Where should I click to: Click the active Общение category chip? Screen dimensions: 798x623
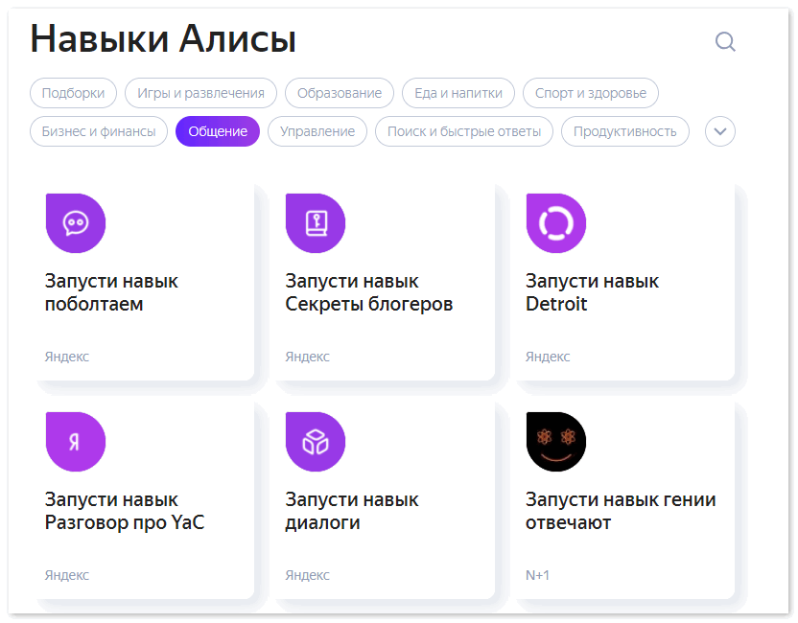pos(218,131)
